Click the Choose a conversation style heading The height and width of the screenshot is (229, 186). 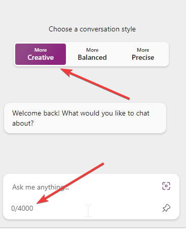tap(92, 29)
